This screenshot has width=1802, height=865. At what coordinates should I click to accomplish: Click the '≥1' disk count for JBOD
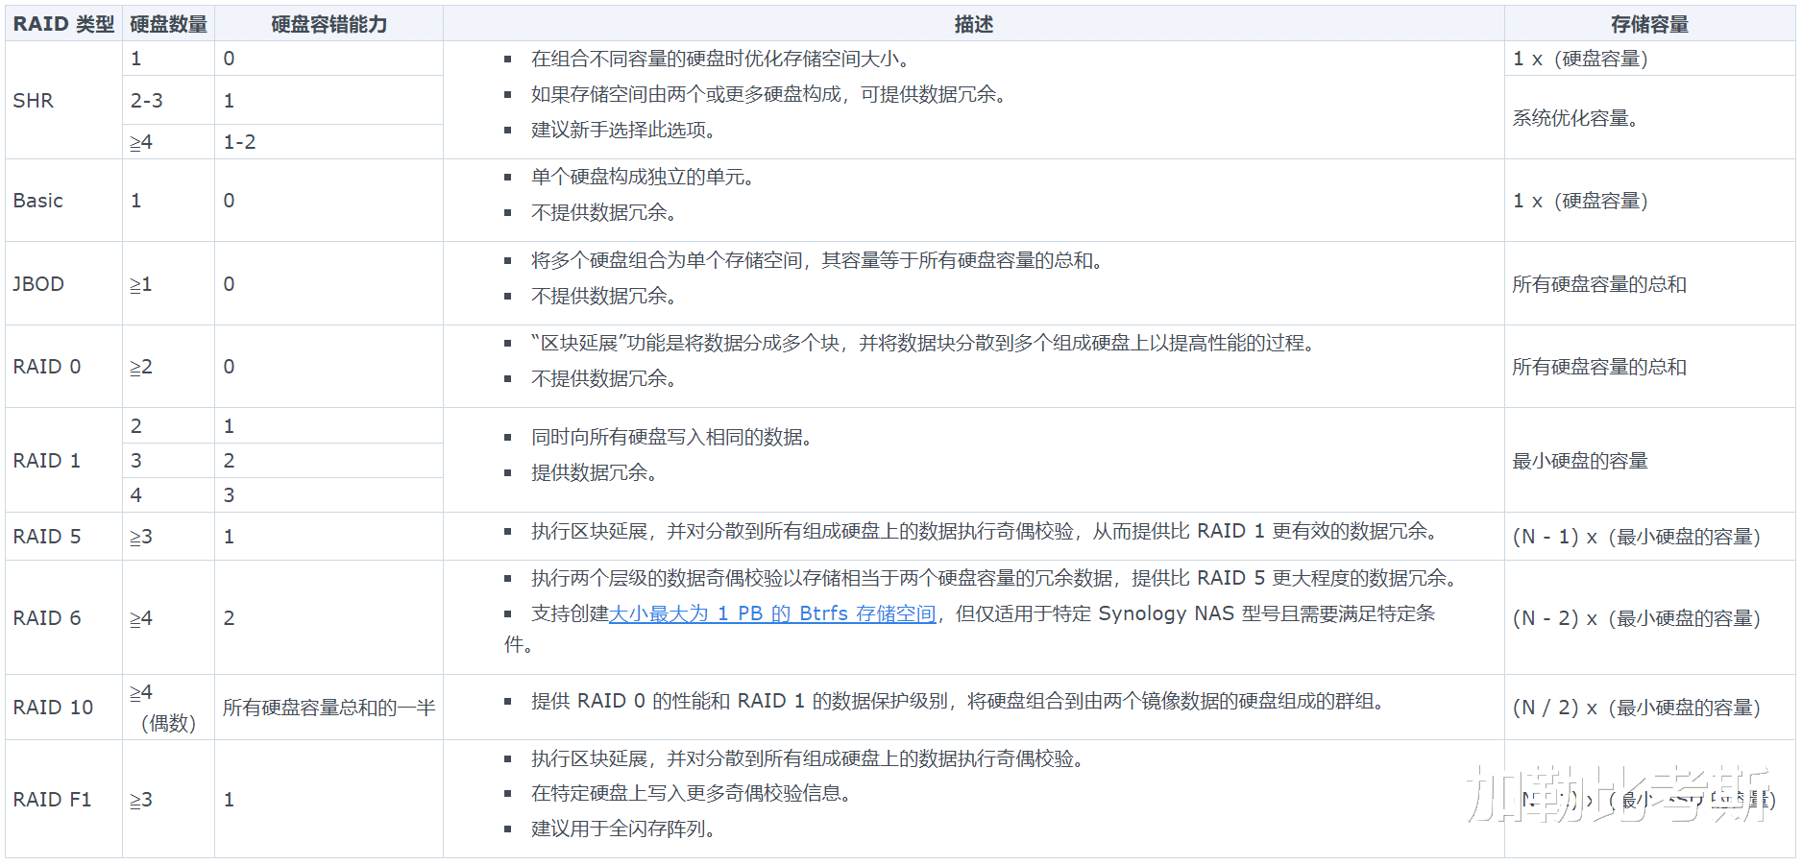pyautogui.click(x=141, y=284)
